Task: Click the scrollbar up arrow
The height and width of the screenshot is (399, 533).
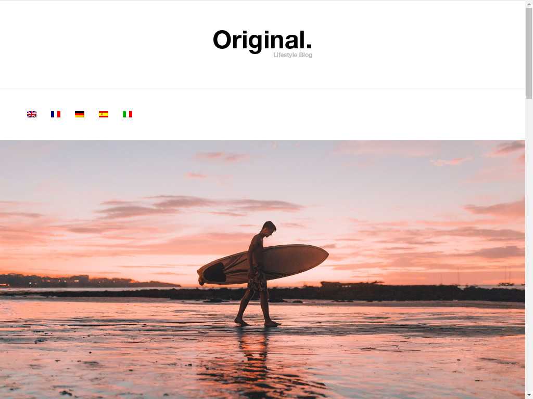Action: [x=529, y=3]
